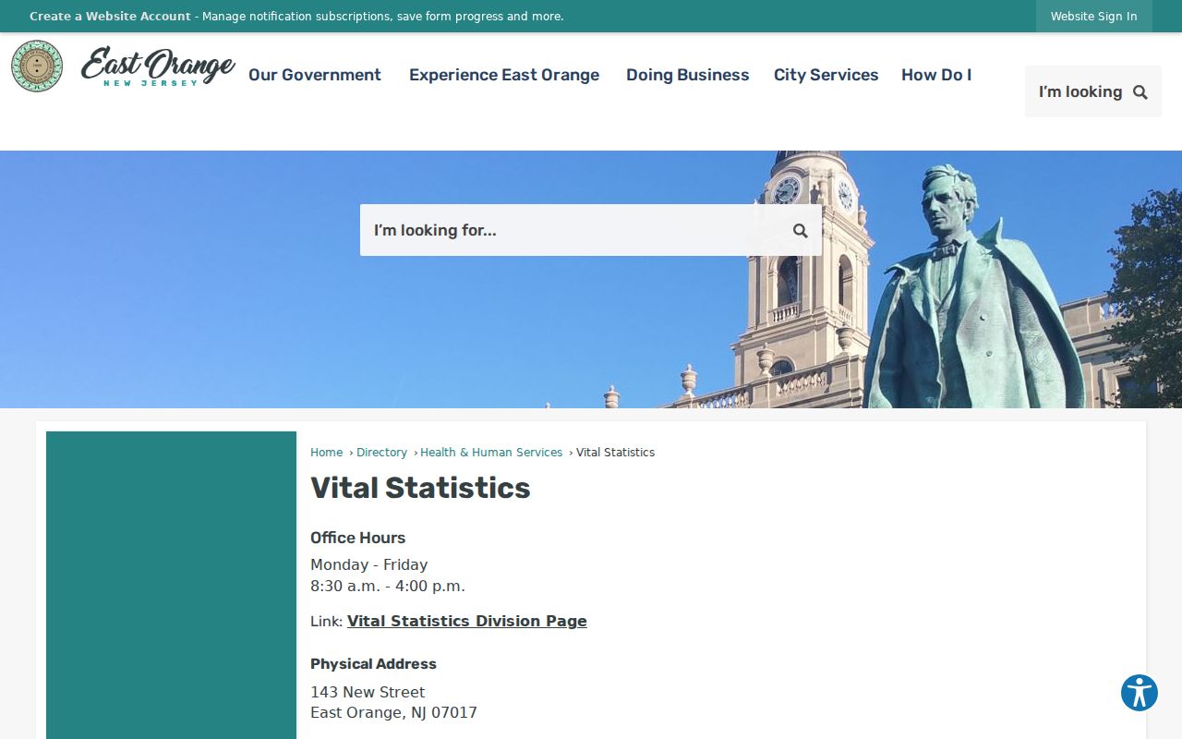Screen dimensions: 1182x739
Task: Click the East Orange city seal icon
Action: (37, 67)
